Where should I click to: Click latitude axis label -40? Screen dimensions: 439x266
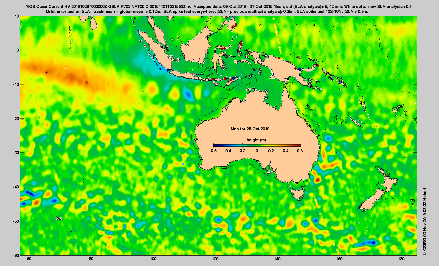[16, 187]
